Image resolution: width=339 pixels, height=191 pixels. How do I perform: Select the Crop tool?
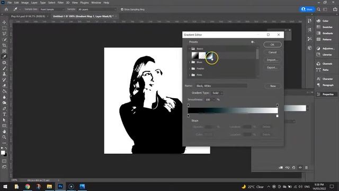[4, 45]
